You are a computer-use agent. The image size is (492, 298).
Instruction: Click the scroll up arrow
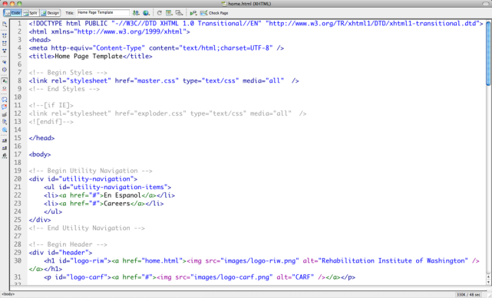pyautogui.click(x=489, y=277)
